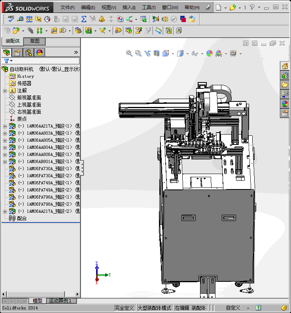This screenshot has width=291, height=313.
Task: Switch to the 草图 tab
Action: [34, 41]
